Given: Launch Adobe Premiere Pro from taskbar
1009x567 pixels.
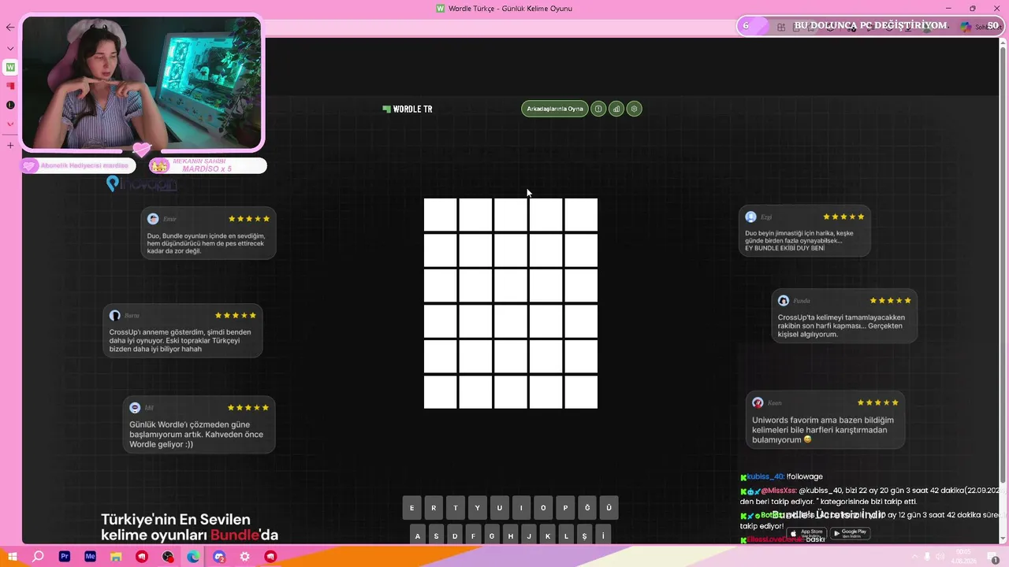Looking at the screenshot, I should [x=65, y=557].
